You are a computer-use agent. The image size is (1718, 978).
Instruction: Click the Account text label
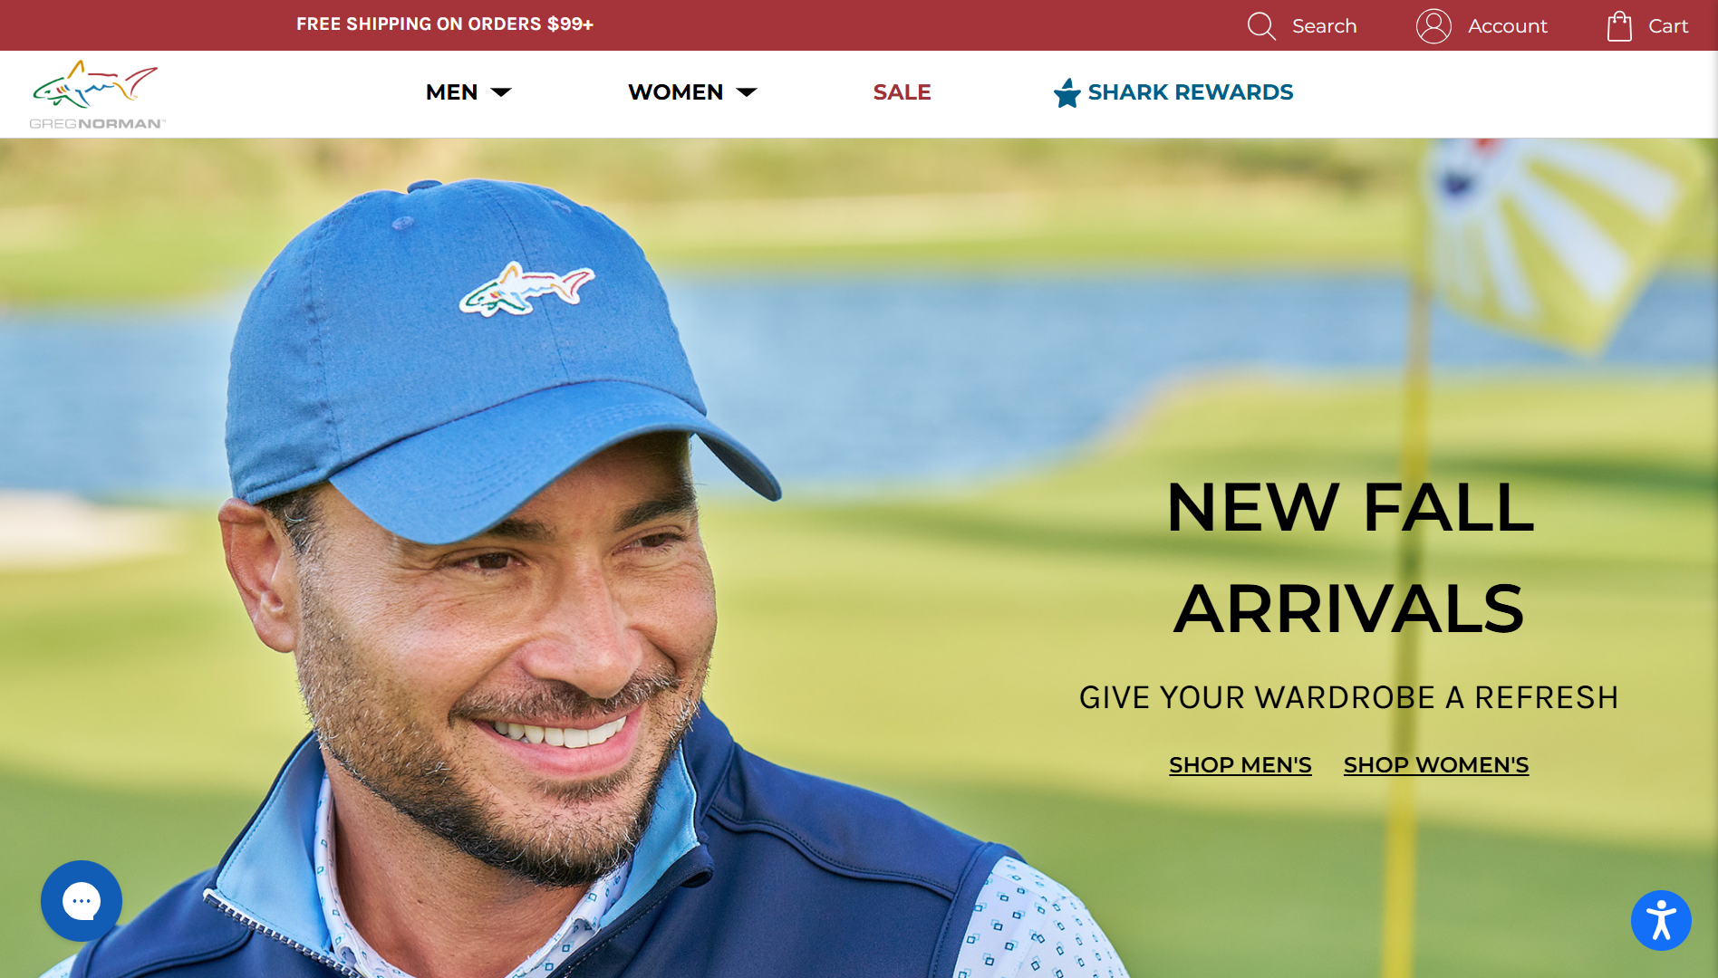click(1508, 26)
